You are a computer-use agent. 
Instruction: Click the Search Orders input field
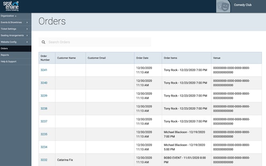pyautogui.click(x=98, y=42)
